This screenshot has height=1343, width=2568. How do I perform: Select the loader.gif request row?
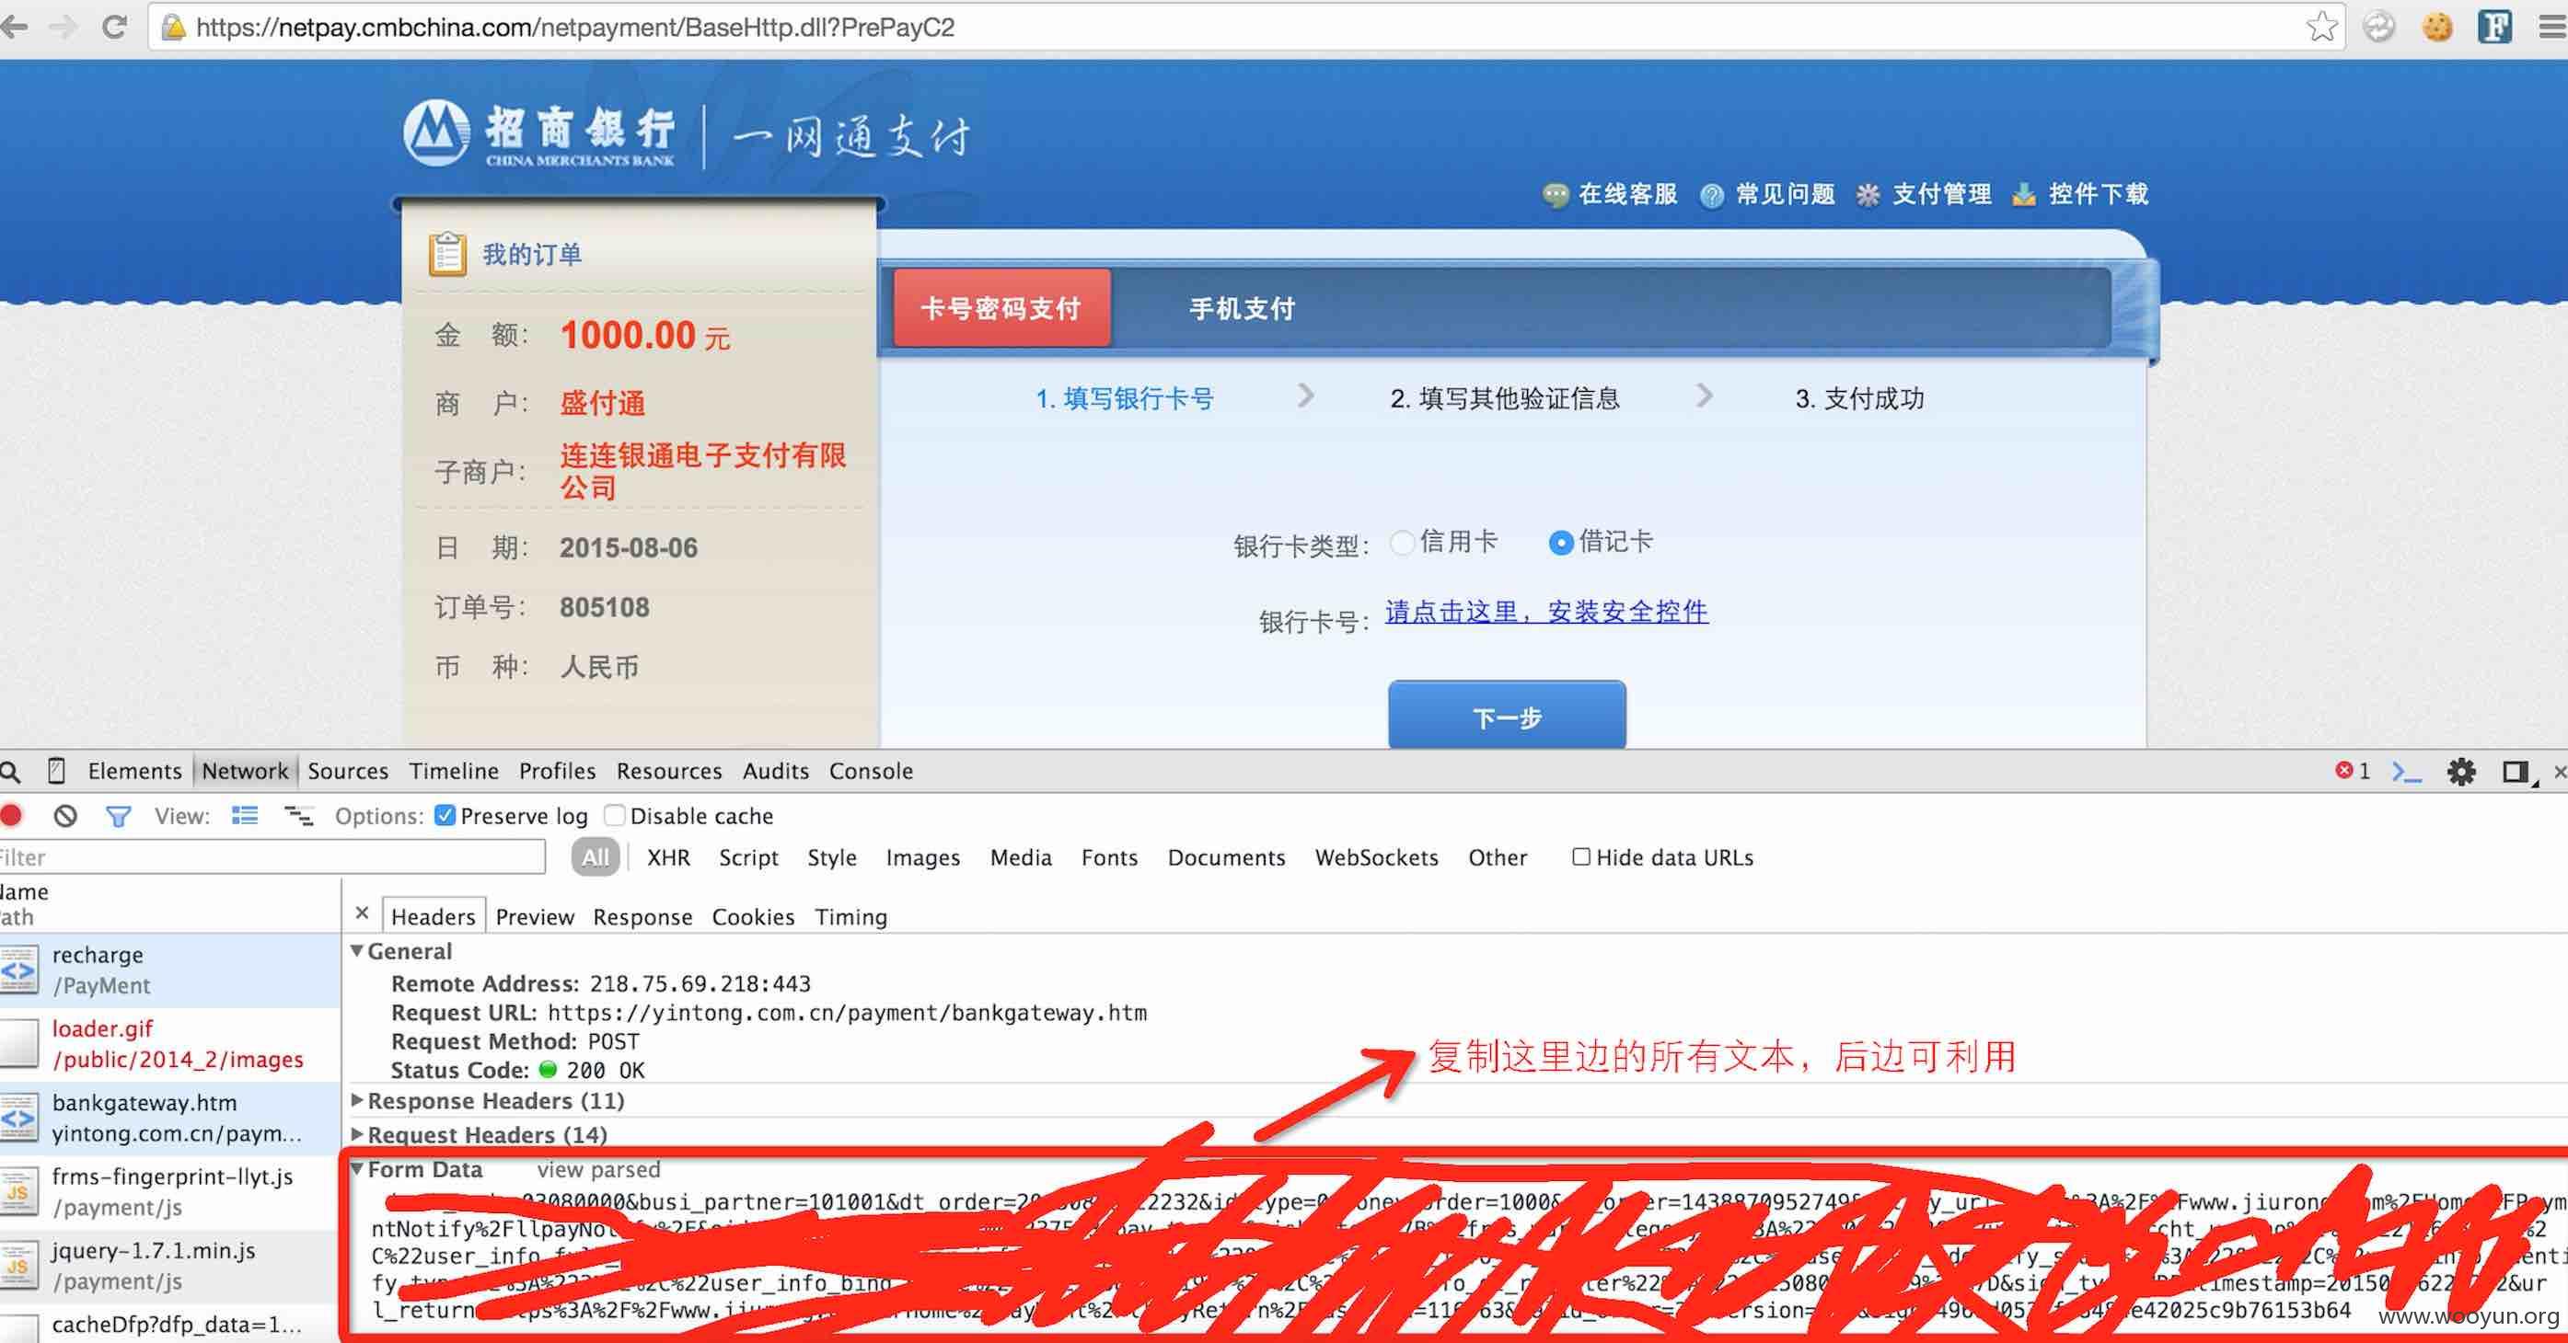169,1044
